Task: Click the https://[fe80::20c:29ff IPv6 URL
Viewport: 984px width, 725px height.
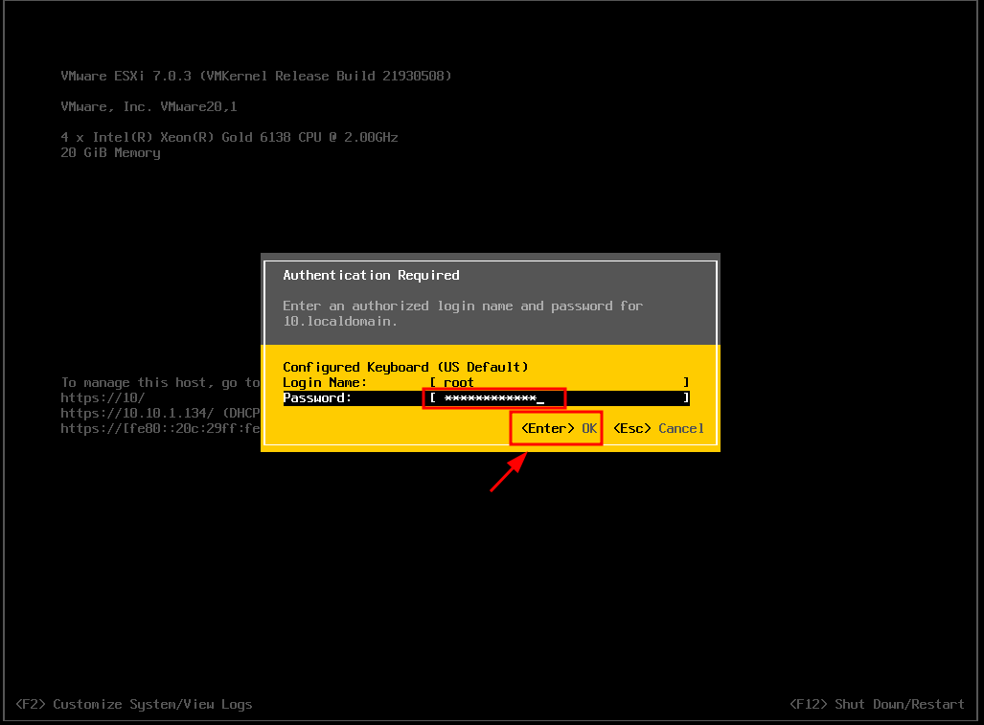Action: coord(160,428)
